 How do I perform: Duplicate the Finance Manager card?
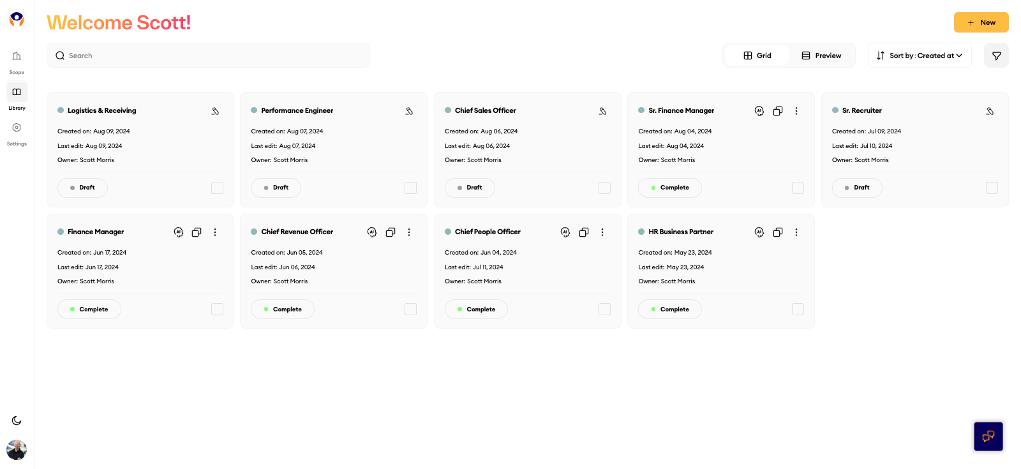(x=197, y=232)
